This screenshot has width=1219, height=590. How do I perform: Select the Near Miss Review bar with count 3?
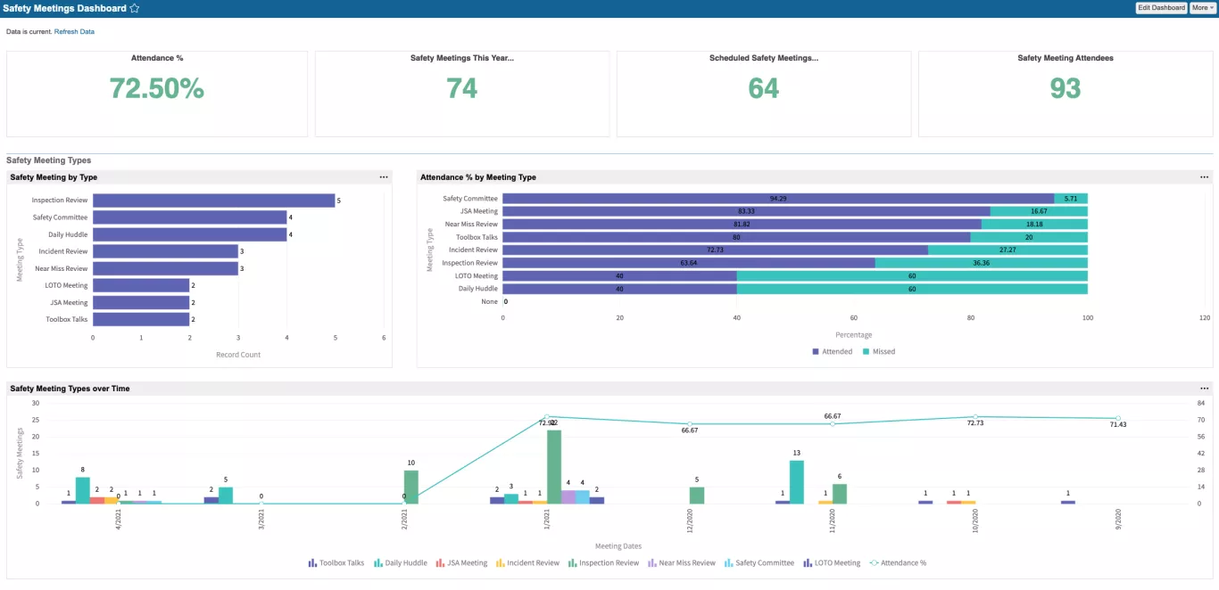165,268
